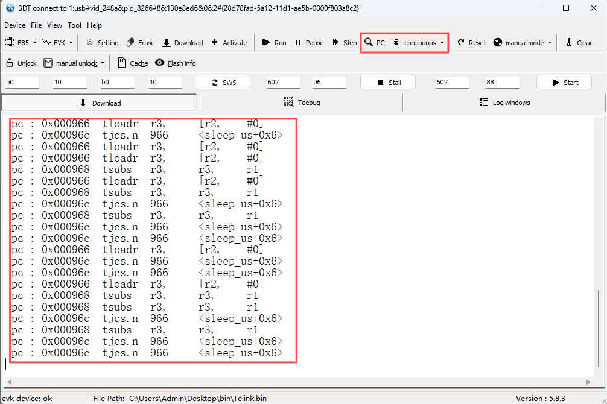Screen dimensions: 607x404
Task: Open the Tool menu
Action: coord(74,25)
